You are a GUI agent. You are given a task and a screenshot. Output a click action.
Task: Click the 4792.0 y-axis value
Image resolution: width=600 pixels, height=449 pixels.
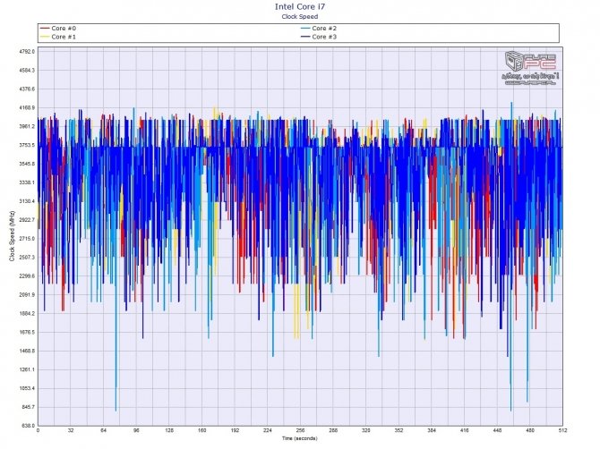(x=28, y=52)
